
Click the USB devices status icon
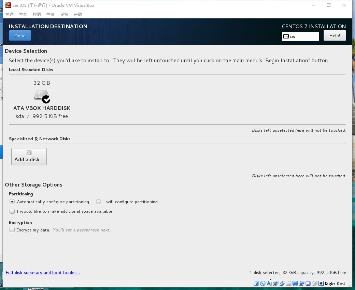coord(282,283)
